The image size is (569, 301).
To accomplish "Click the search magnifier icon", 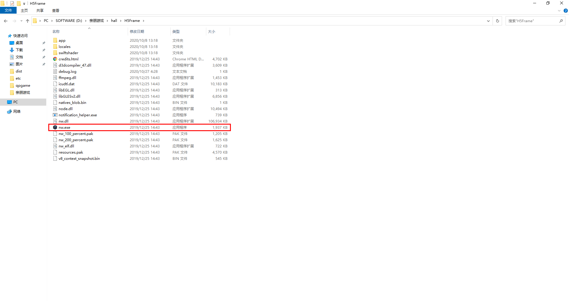I will [x=561, y=21].
